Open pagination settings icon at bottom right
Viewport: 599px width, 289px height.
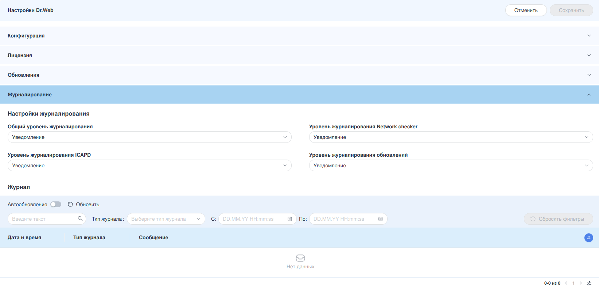tap(589, 283)
